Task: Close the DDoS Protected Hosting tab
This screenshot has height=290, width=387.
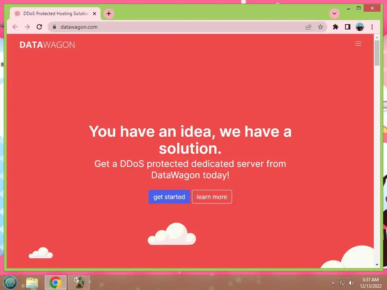Action: (94, 14)
